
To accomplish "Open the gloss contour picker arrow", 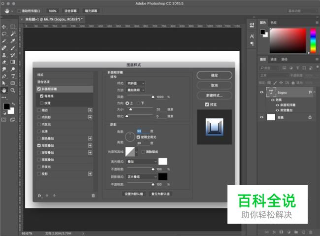I will 136,152.
